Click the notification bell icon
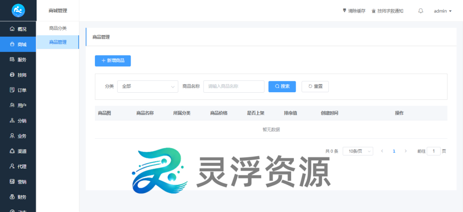This screenshot has width=463, height=212. [421, 11]
